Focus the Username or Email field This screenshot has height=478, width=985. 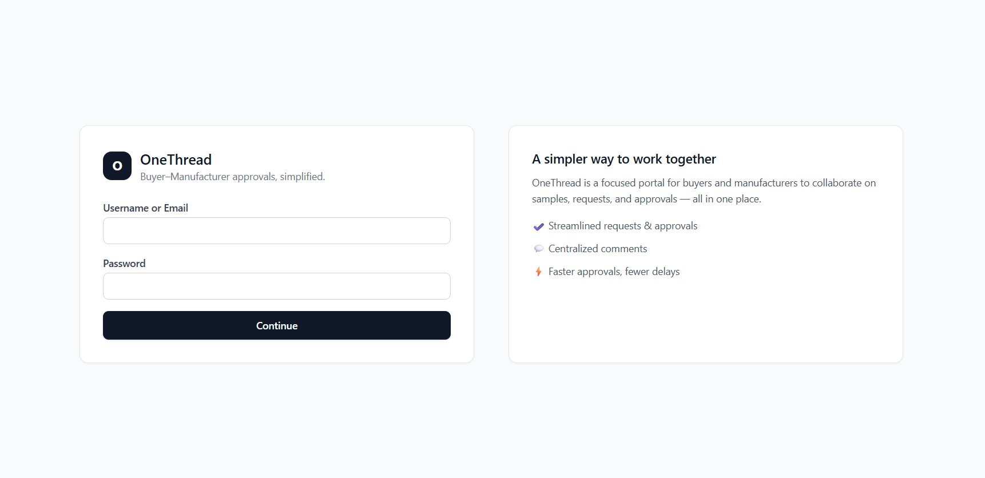(x=277, y=231)
